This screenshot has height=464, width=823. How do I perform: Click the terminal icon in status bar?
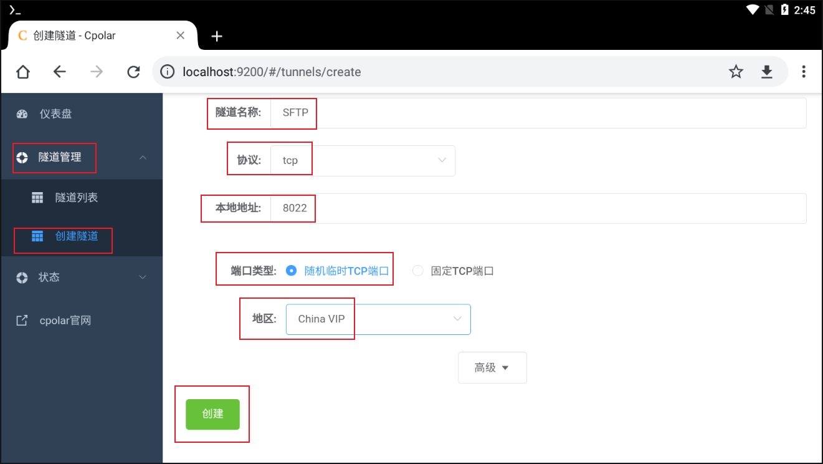[x=15, y=9]
